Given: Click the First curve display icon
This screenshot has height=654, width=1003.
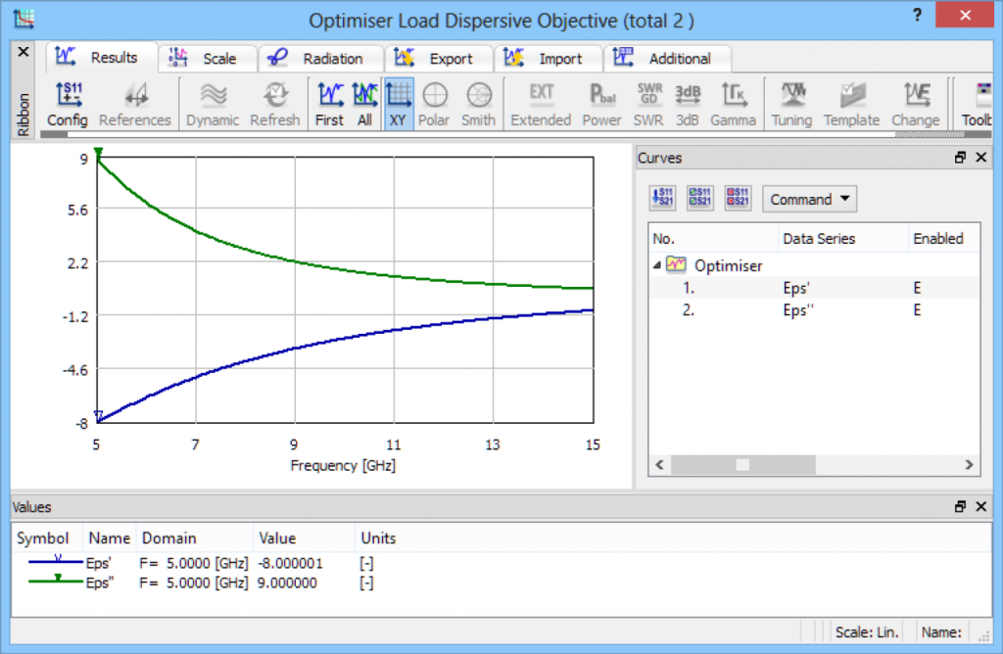Looking at the screenshot, I should click(x=329, y=104).
